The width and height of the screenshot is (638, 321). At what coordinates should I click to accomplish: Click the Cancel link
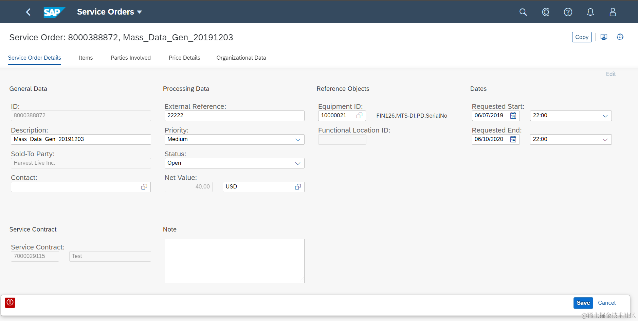click(607, 303)
